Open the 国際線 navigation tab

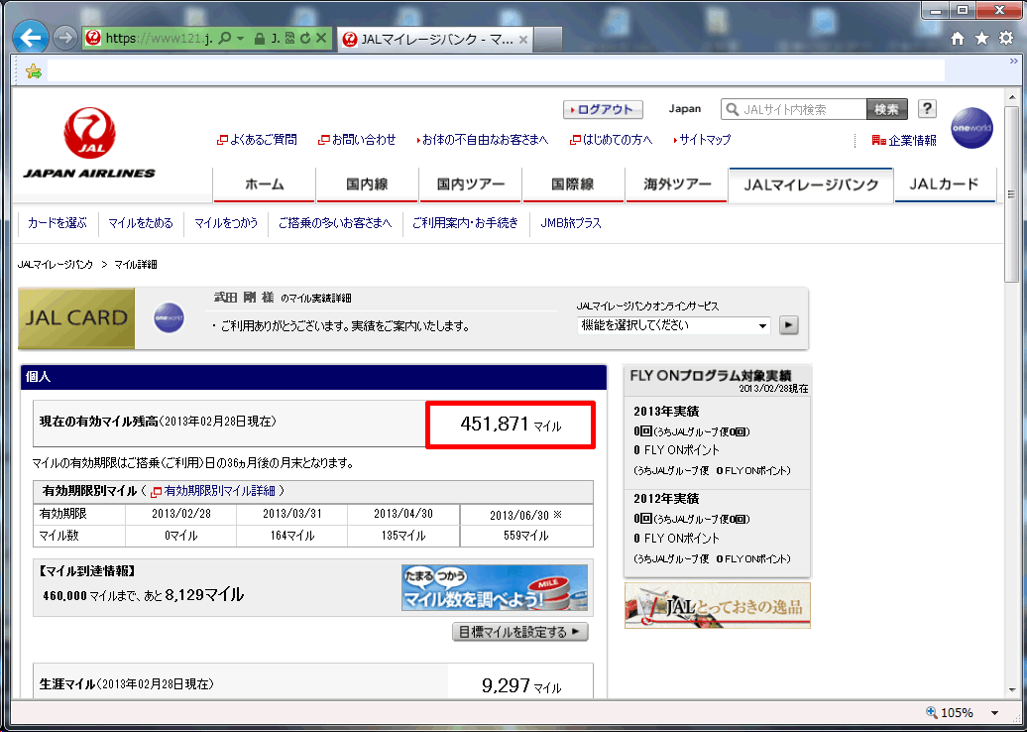click(x=573, y=184)
